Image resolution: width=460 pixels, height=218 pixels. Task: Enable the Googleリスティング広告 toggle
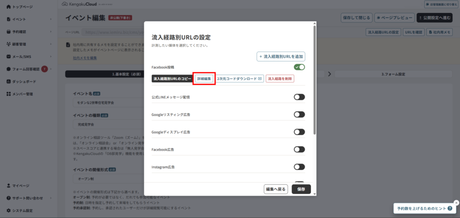(x=299, y=114)
